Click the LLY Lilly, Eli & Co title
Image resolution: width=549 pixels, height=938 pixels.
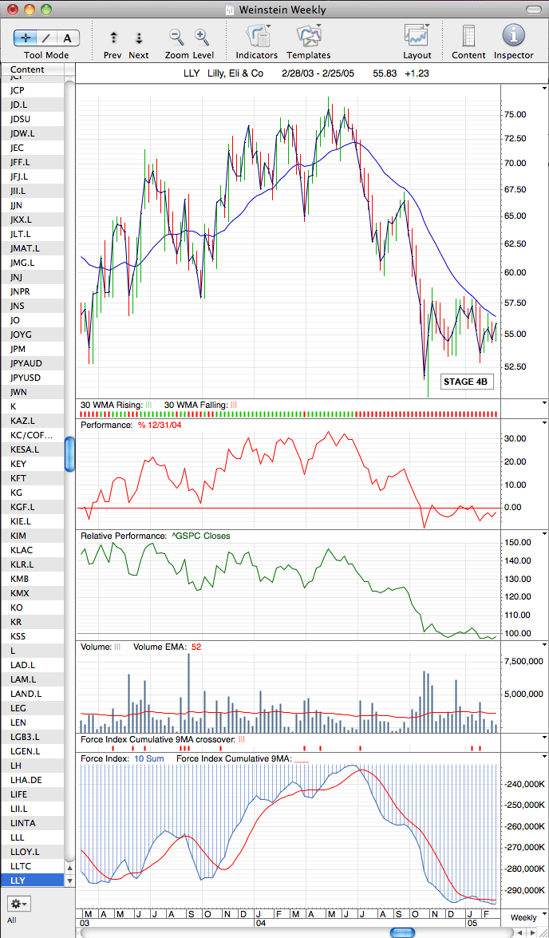click(223, 74)
